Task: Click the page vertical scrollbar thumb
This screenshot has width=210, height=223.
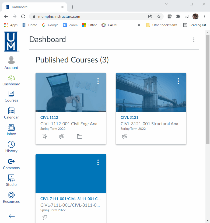Action: 208,89
